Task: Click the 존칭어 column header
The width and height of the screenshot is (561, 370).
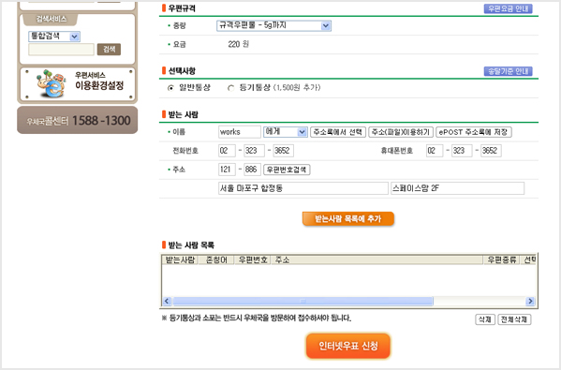Action: (216, 260)
